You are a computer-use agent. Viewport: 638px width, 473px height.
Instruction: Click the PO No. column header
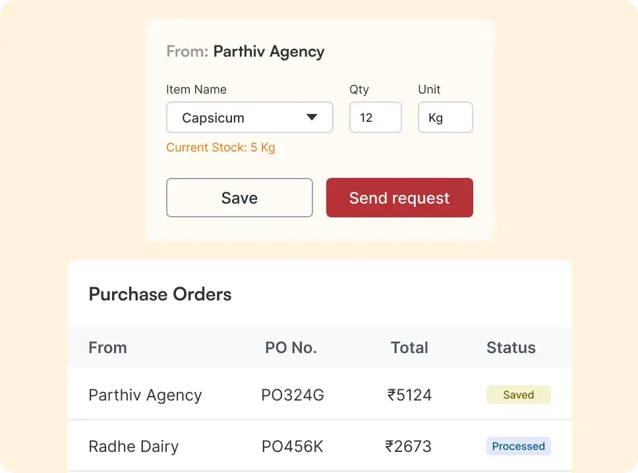pos(291,348)
